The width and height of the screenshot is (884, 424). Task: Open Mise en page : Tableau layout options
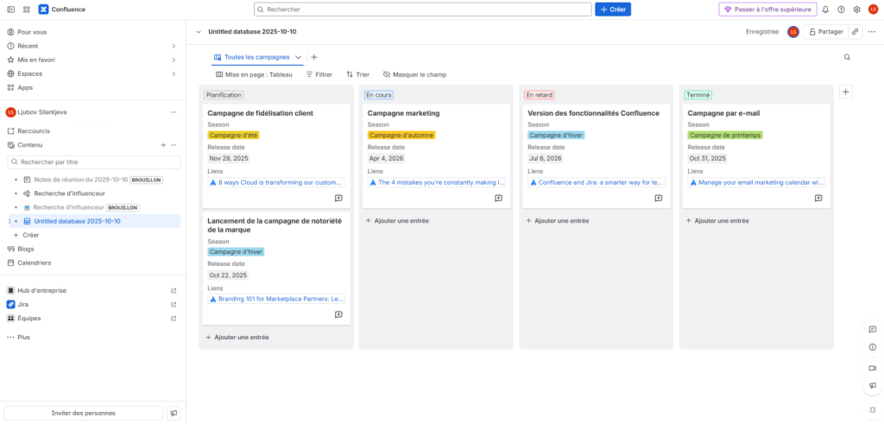pyautogui.click(x=254, y=74)
